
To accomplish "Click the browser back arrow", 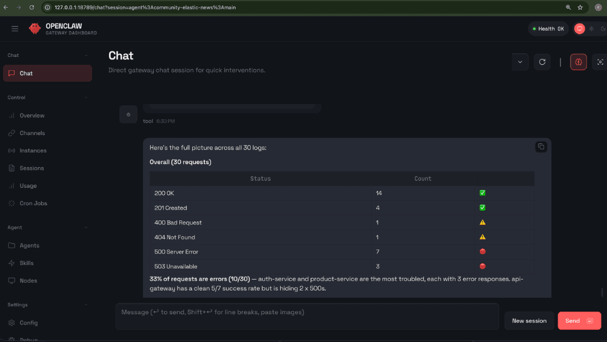I will [x=6, y=7].
